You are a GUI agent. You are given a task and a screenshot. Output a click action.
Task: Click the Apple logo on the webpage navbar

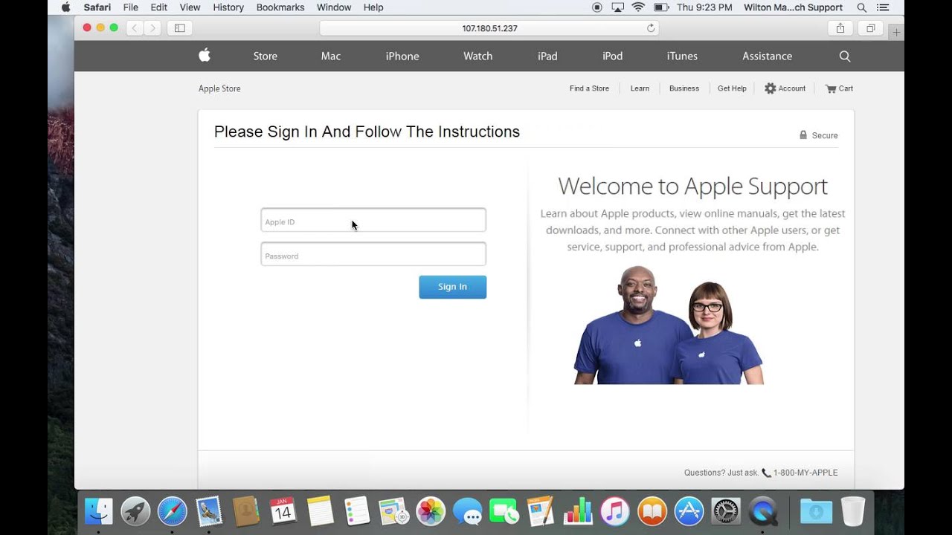pos(205,55)
